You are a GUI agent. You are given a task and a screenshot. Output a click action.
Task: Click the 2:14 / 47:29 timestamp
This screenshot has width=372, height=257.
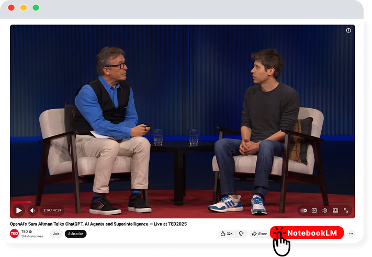[x=52, y=211]
